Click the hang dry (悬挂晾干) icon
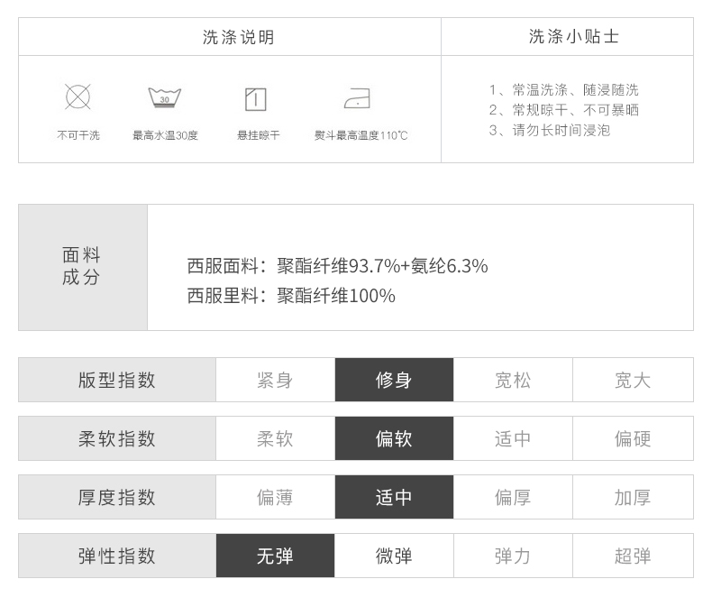 click(x=256, y=99)
